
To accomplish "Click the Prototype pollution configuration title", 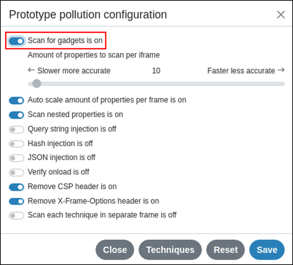I will 88,14.
